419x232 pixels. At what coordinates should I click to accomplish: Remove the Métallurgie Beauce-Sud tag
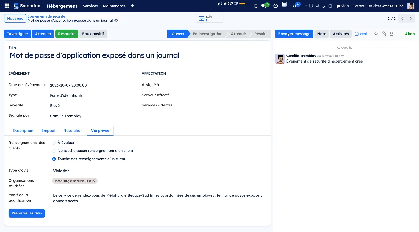click(94, 181)
